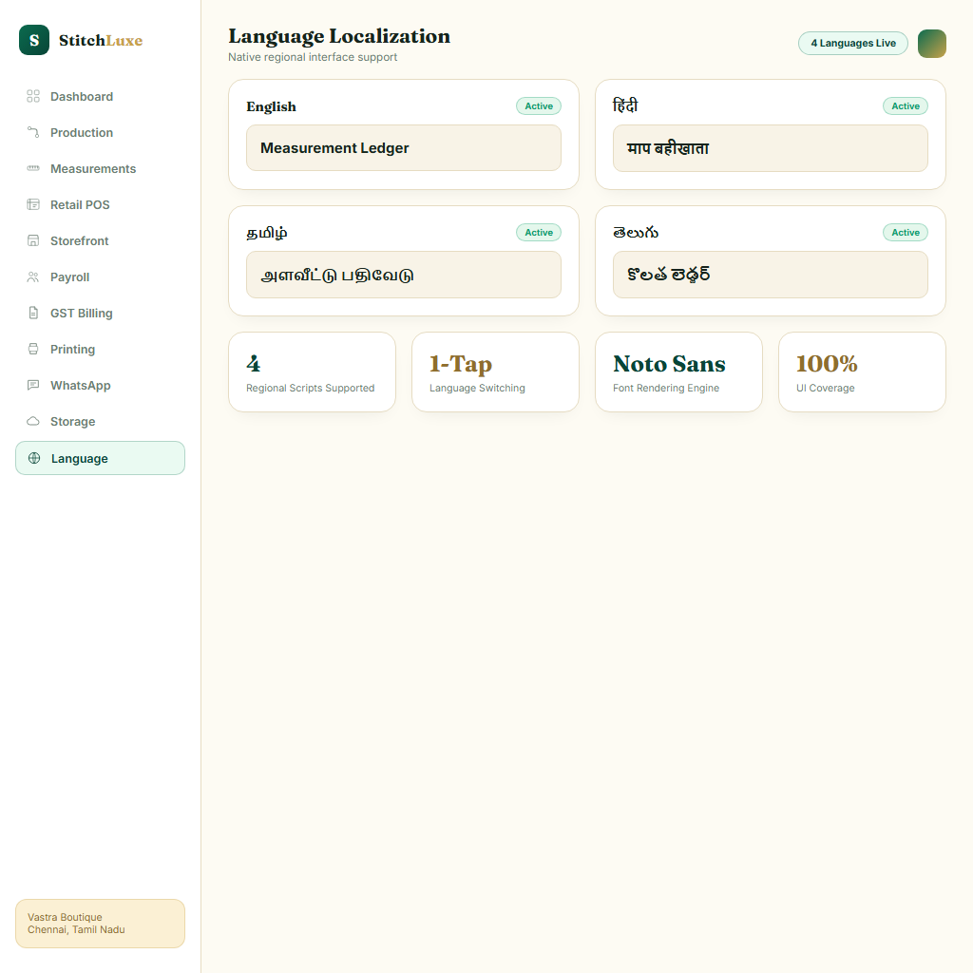Click the 4 Languages Live badge
973x973 pixels.
click(x=852, y=43)
